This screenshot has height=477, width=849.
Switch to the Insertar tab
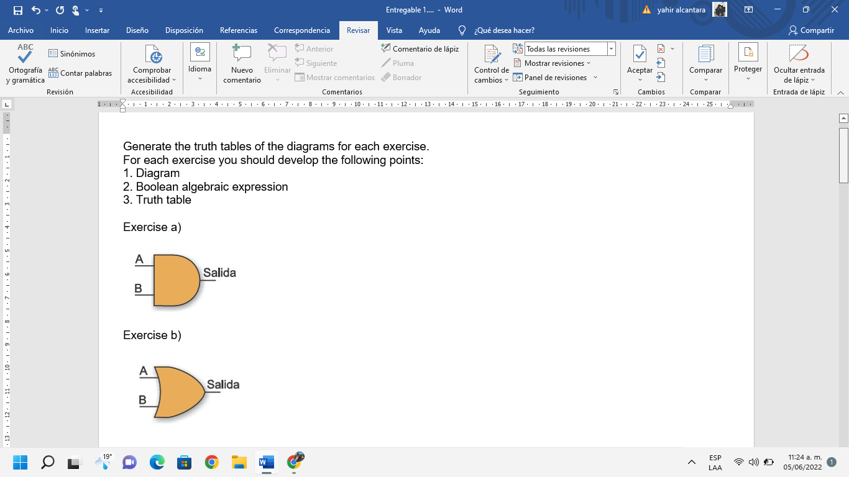[x=97, y=30]
